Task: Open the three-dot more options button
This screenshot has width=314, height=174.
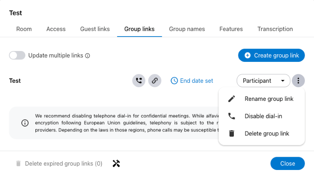Action: (298, 81)
